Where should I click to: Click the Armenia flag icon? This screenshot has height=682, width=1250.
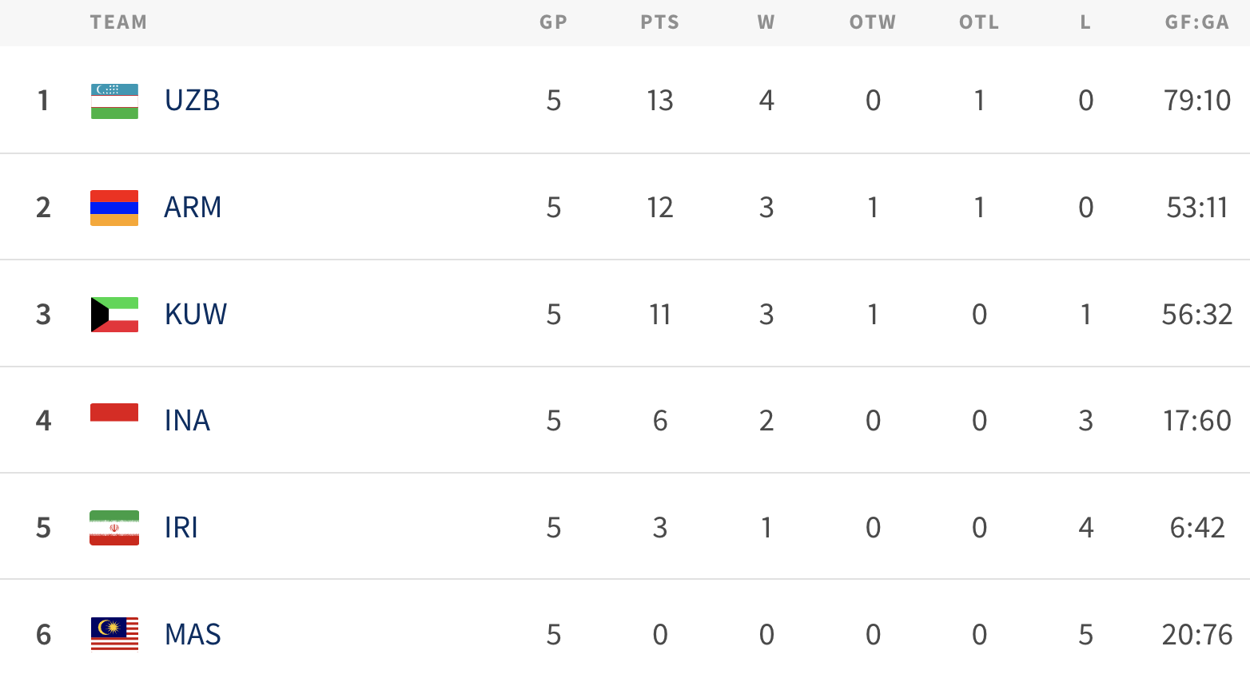click(114, 208)
